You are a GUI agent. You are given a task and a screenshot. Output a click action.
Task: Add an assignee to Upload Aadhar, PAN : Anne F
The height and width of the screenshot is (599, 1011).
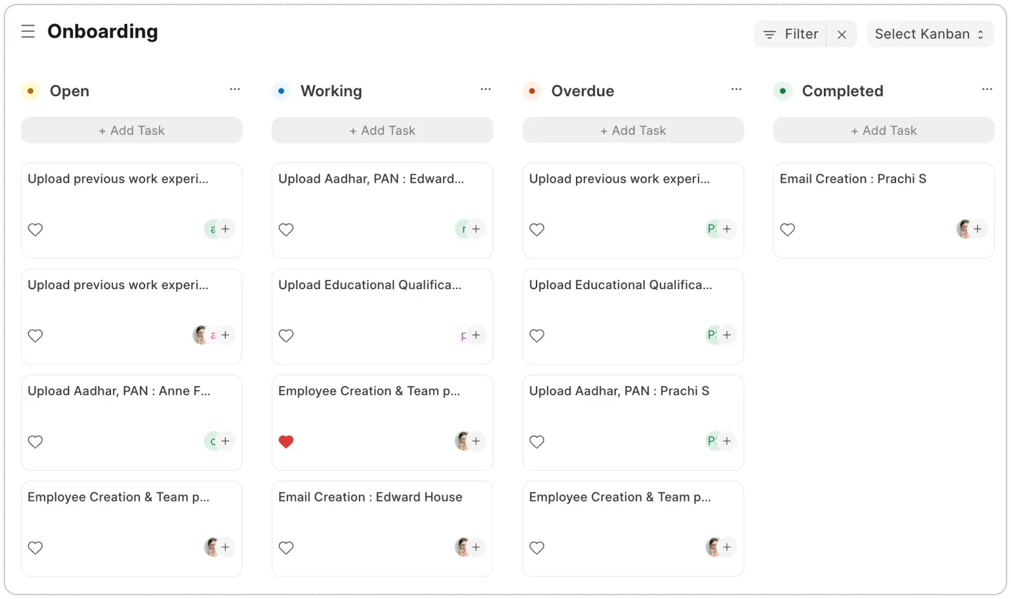coord(225,441)
